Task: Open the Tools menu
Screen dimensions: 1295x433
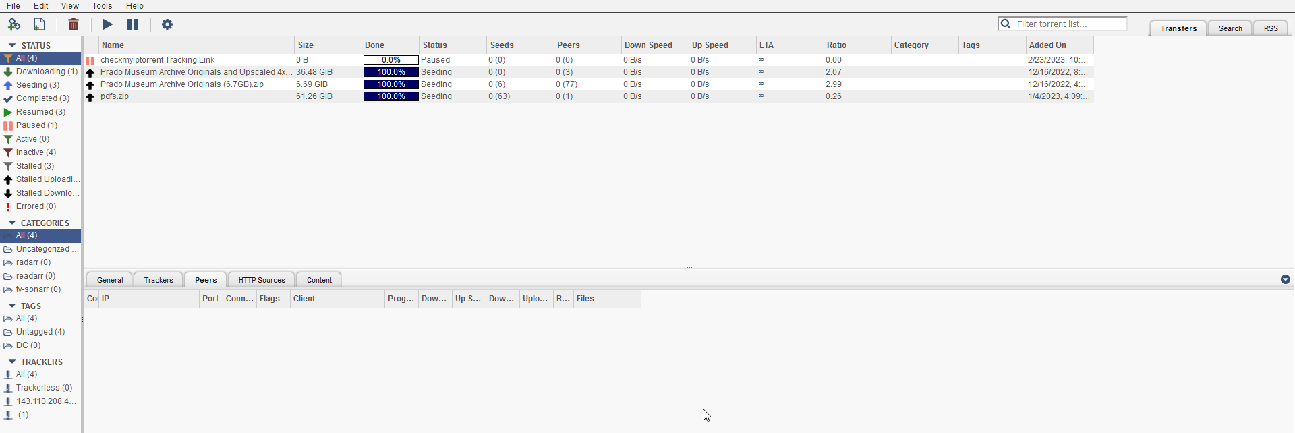Action: 102,6
